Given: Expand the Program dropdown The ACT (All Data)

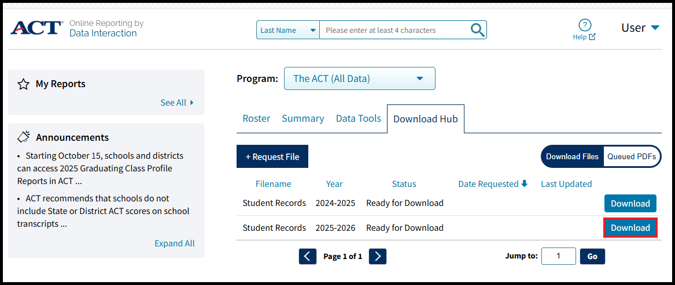Looking at the screenshot, I should (x=359, y=78).
